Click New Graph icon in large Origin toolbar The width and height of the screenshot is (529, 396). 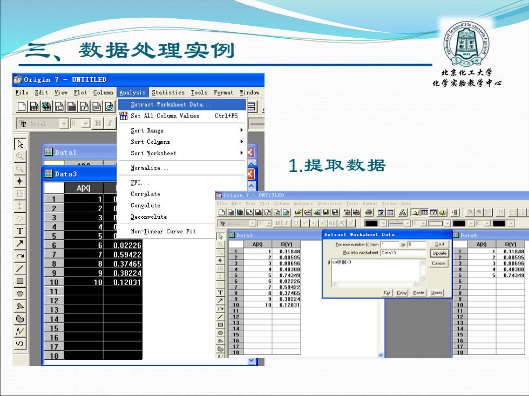pyautogui.click(x=59, y=107)
